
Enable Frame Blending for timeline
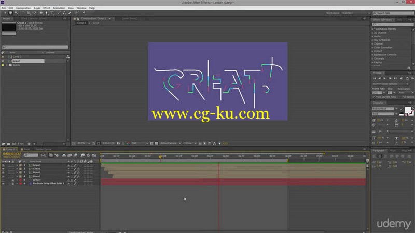point(70,155)
